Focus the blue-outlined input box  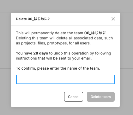click(65, 79)
